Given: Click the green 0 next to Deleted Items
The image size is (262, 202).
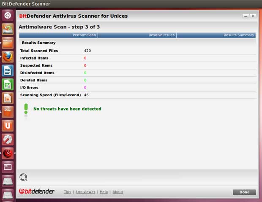Looking at the screenshot, I should pos(85,80).
